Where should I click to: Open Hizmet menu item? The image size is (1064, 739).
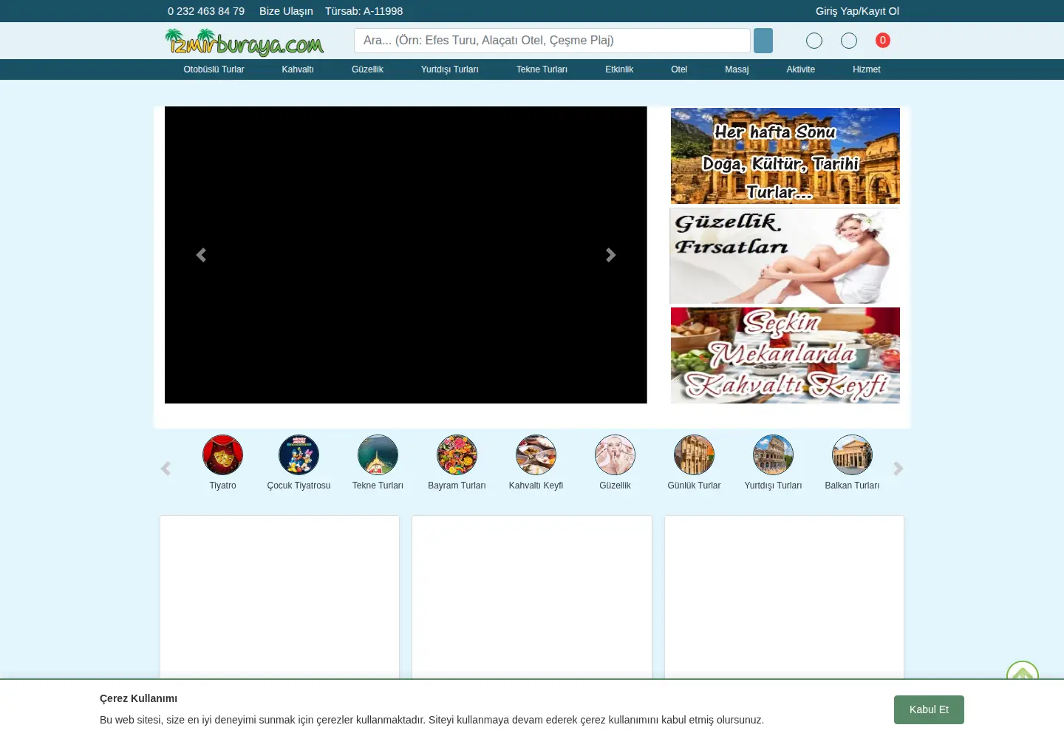point(866,69)
